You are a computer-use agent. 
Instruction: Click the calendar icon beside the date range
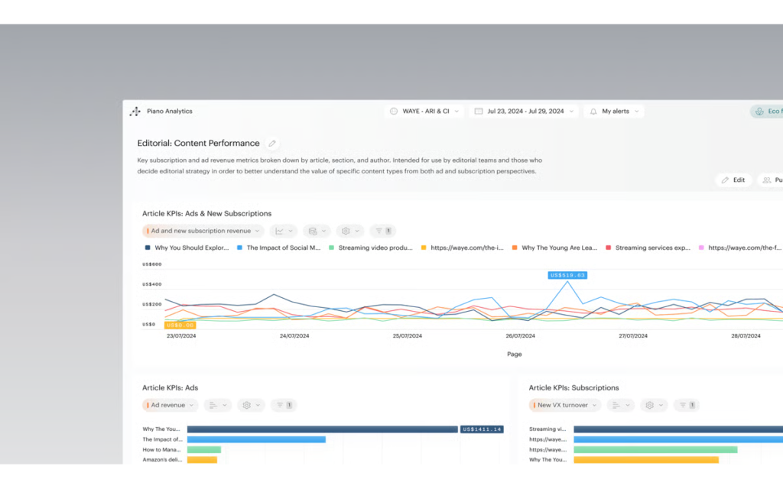[479, 112]
